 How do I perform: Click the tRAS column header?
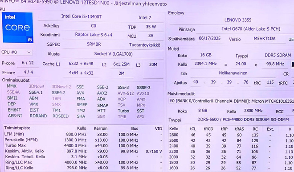[x=240, y=129]
